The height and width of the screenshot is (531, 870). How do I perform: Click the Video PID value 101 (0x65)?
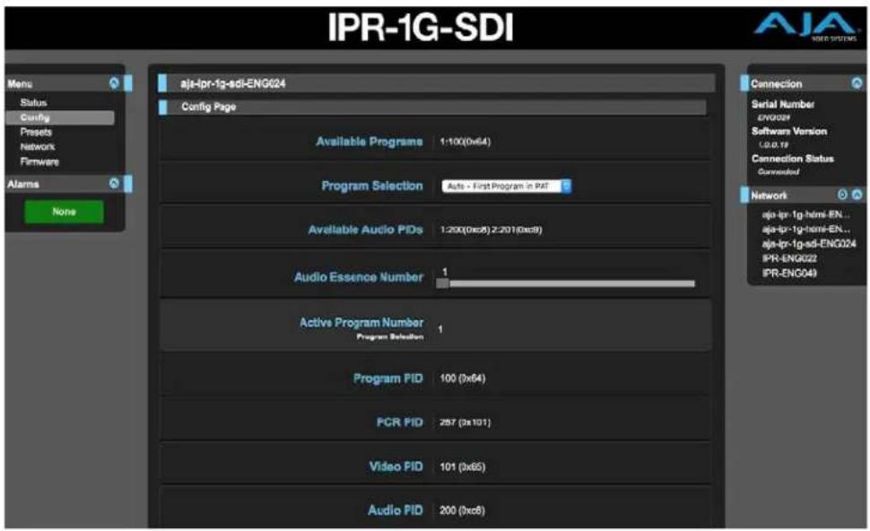tap(462, 466)
